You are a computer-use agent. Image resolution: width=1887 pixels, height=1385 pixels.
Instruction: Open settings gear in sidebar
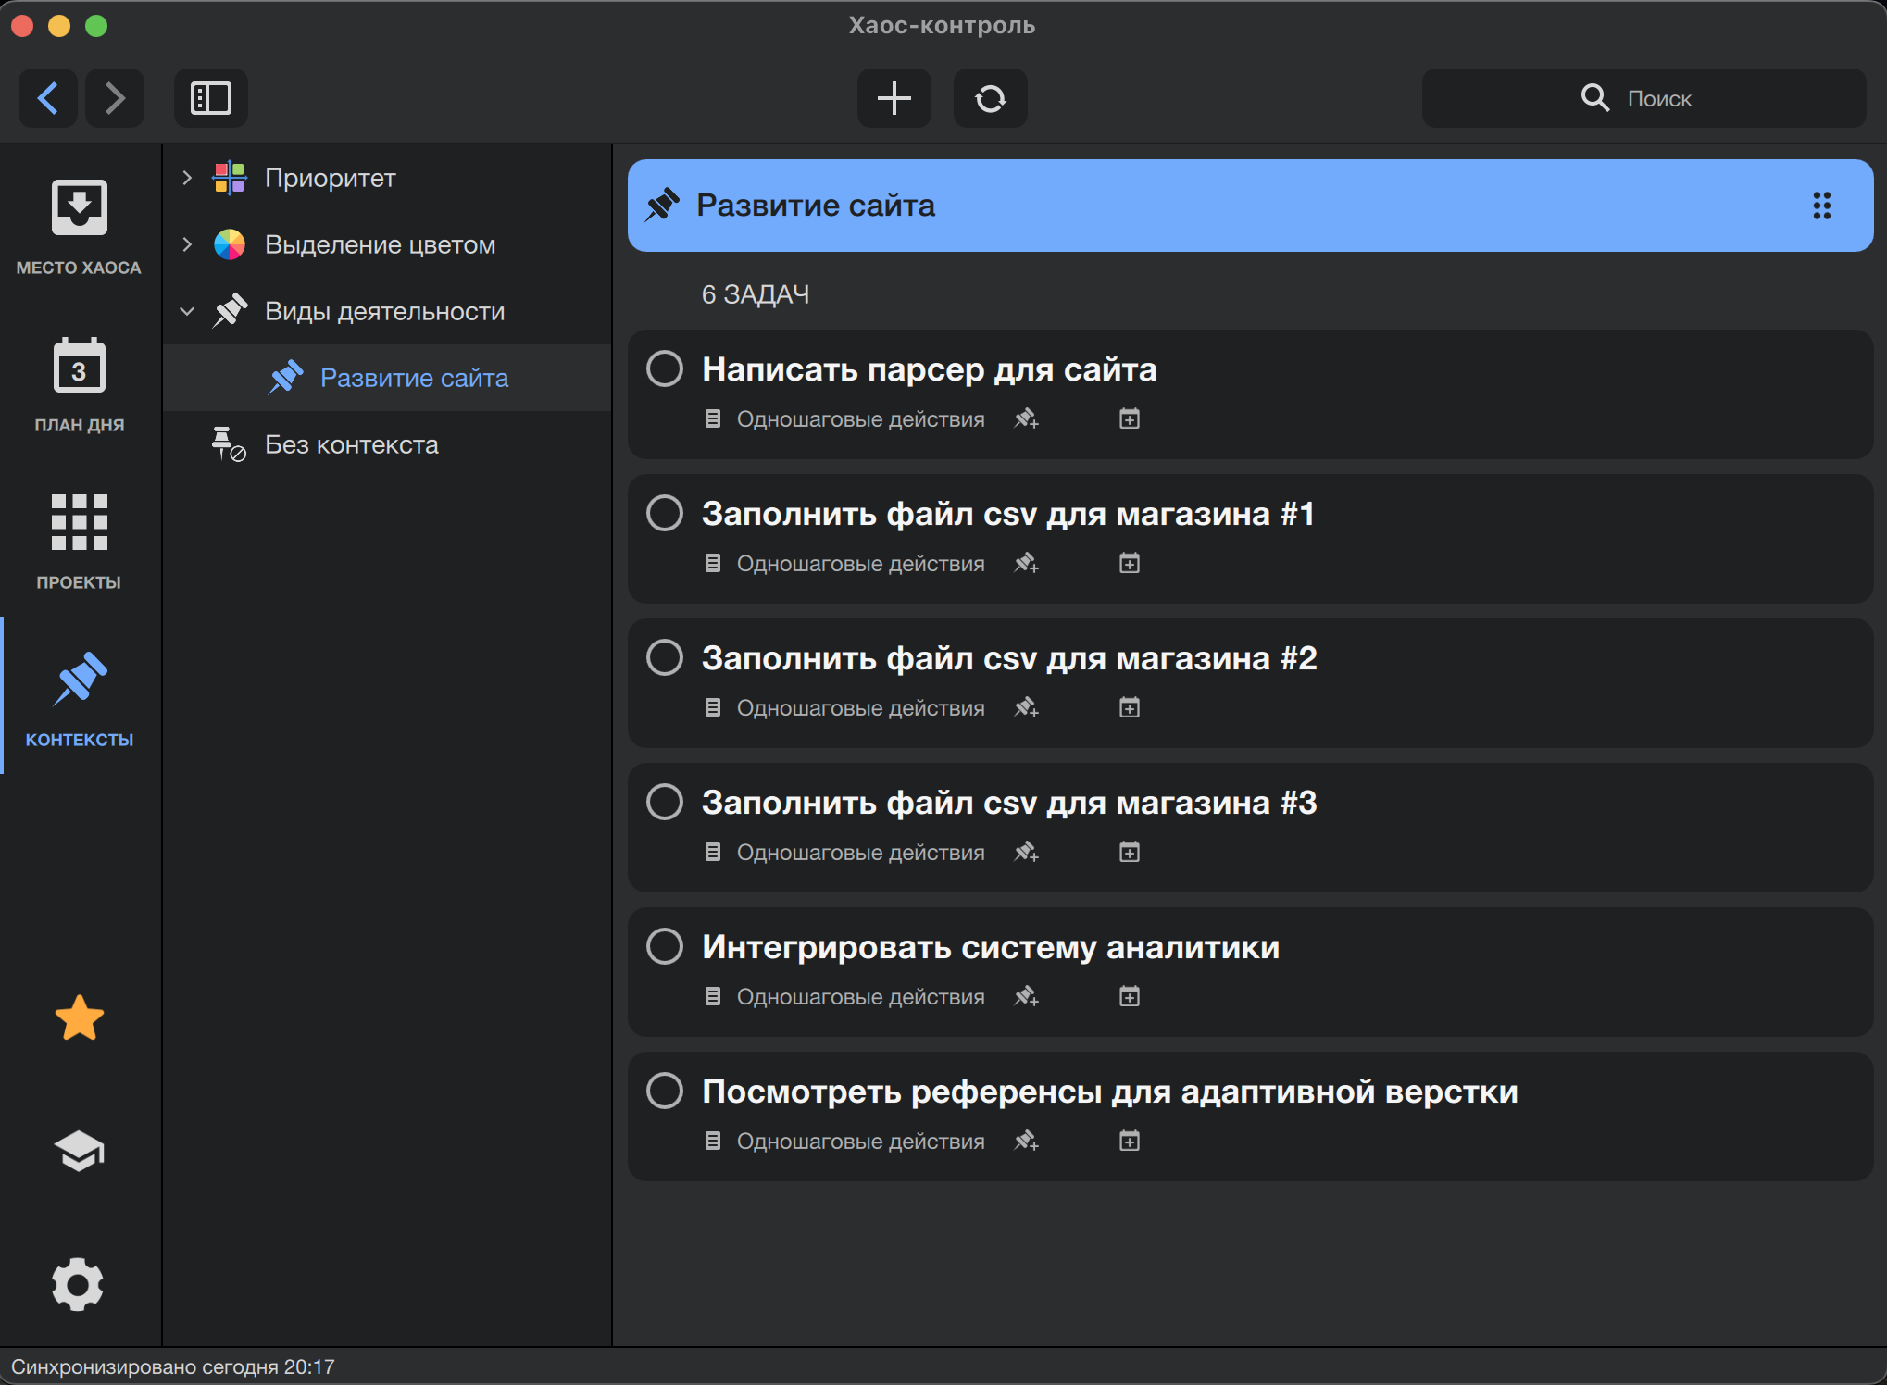(x=78, y=1283)
